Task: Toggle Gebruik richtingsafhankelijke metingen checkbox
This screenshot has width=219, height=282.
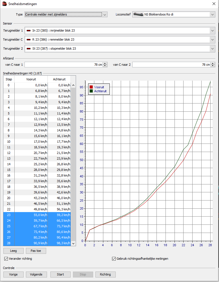Action: (x=114, y=259)
